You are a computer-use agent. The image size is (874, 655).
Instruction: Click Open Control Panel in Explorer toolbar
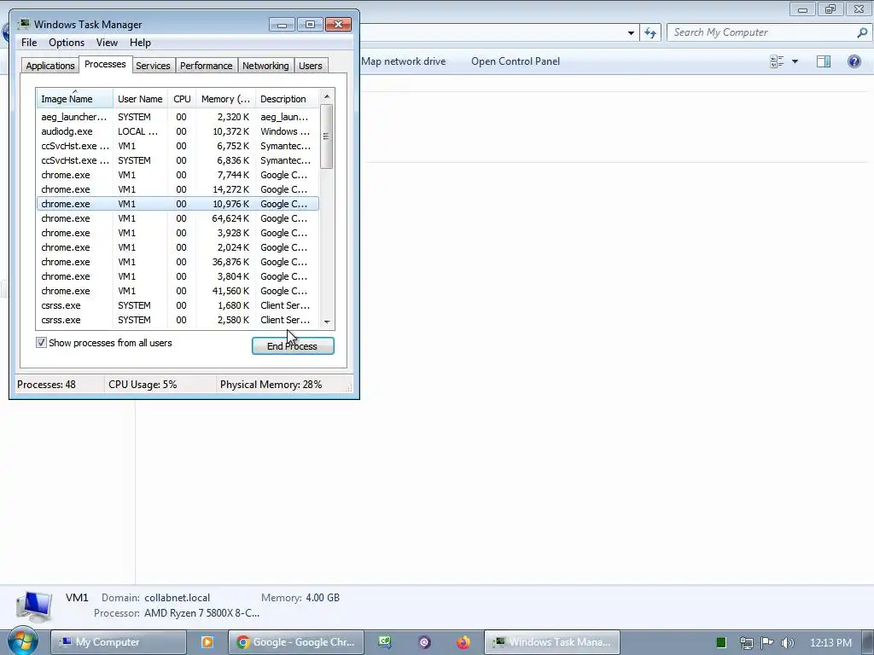pos(515,61)
